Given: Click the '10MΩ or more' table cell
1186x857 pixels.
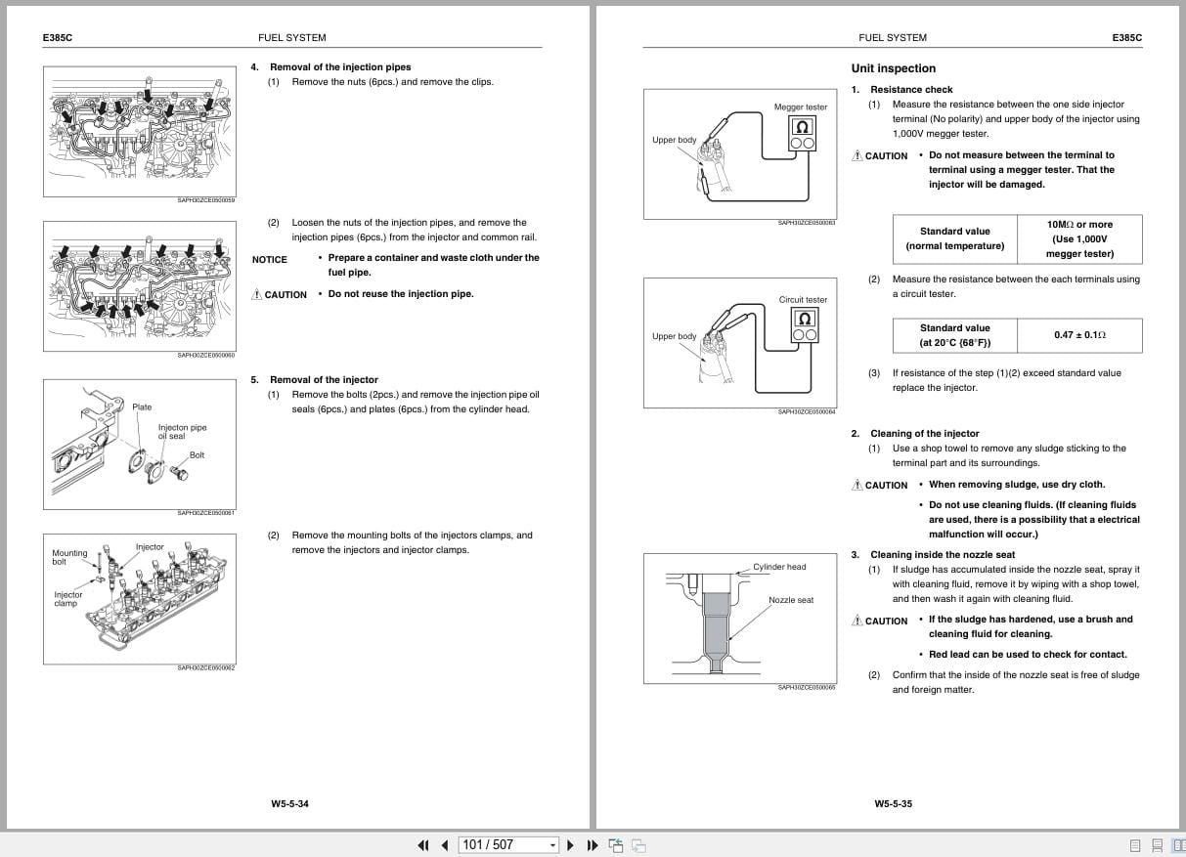Looking at the screenshot, I should point(1079,238).
